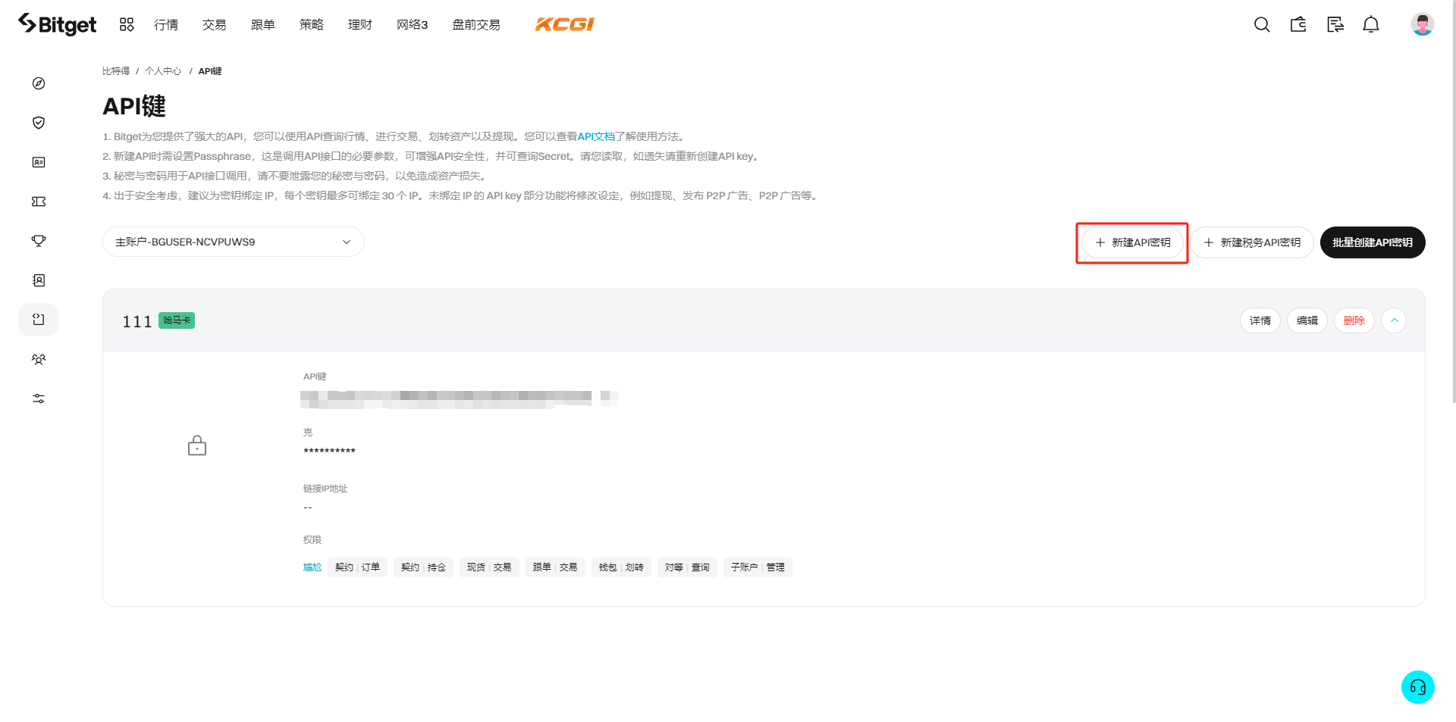Click the 新建税务API密钥 button
The image size is (1456, 722).
pyautogui.click(x=1252, y=242)
